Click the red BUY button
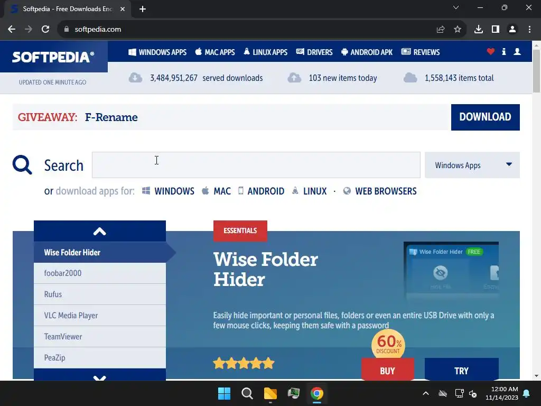The image size is (541, 406). [x=388, y=371]
